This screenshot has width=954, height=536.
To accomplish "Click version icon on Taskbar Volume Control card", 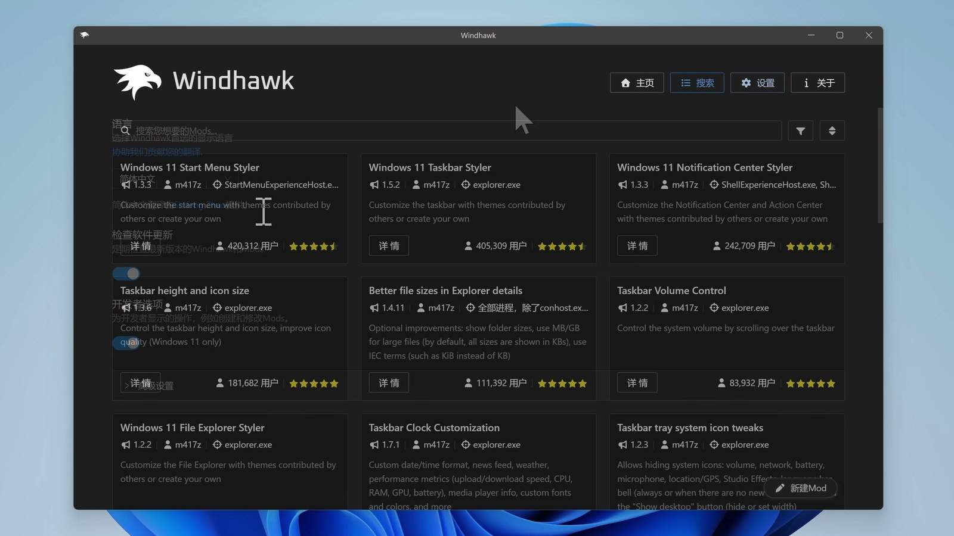I will (622, 308).
